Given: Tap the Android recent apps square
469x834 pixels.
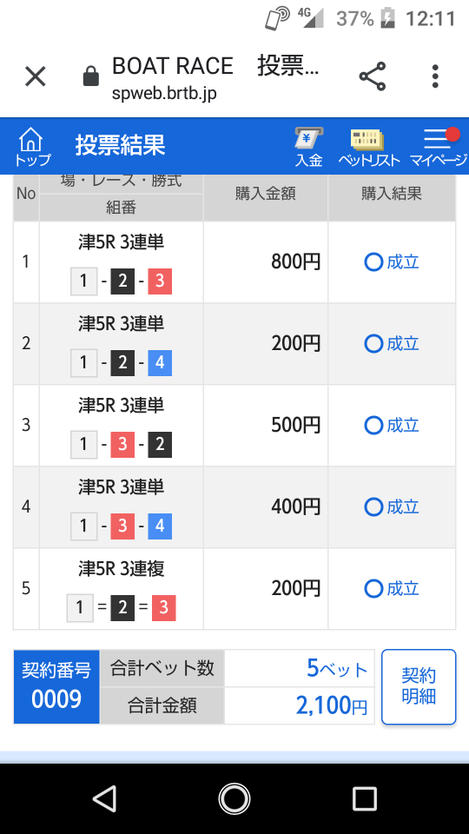Looking at the screenshot, I should [x=364, y=798].
